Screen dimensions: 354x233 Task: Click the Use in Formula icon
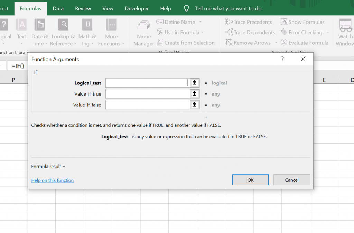pyautogui.click(x=160, y=32)
